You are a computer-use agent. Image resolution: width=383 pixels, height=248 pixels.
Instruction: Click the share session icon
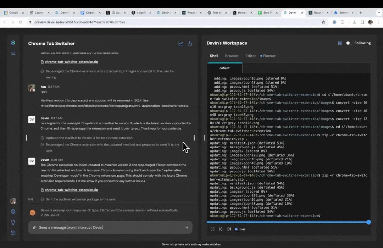click(189, 44)
